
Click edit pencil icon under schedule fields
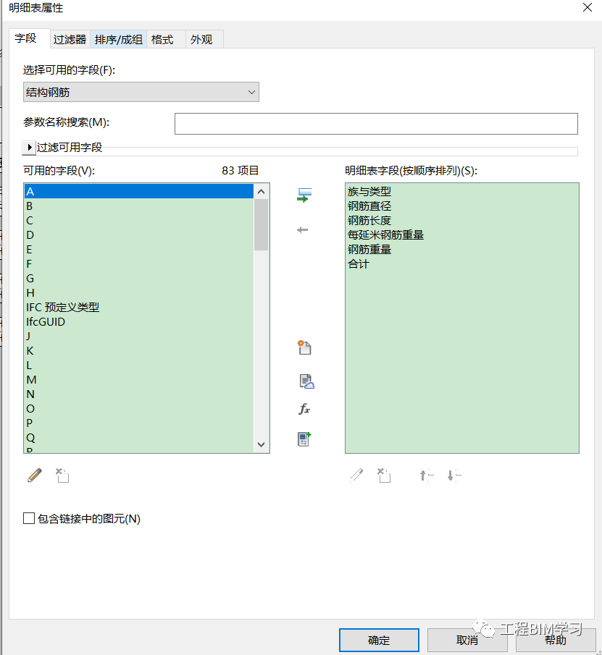(356, 476)
